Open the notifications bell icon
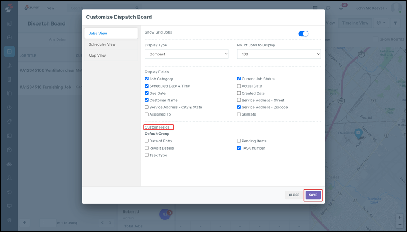The width and height of the screenshot is (407, 232). point(341,8)
